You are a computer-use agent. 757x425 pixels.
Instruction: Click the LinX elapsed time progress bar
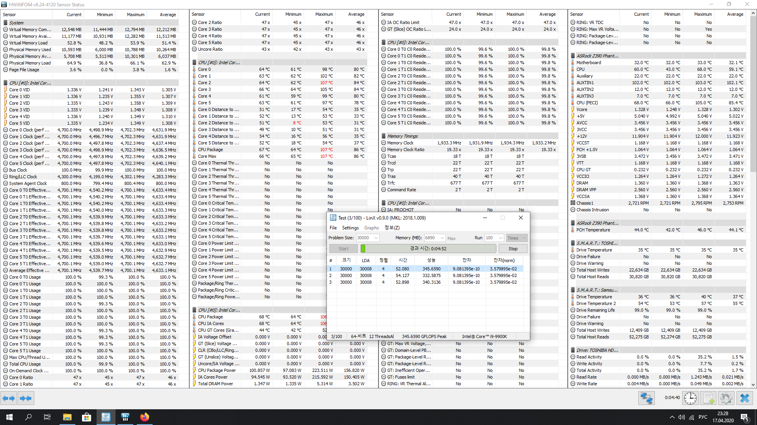pyautogui.click(x=428, y=249)
